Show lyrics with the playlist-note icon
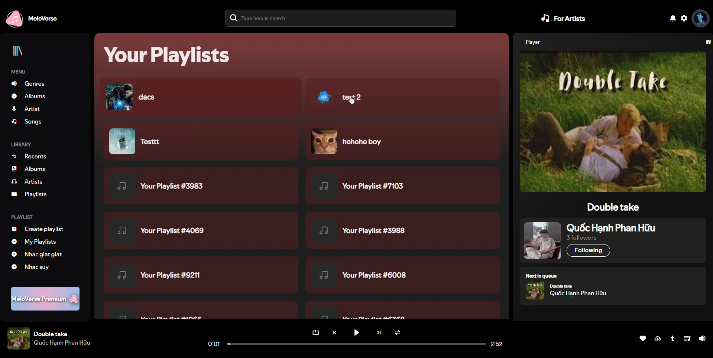The width and height of the screenshot is (713, 358). [687, 338]
